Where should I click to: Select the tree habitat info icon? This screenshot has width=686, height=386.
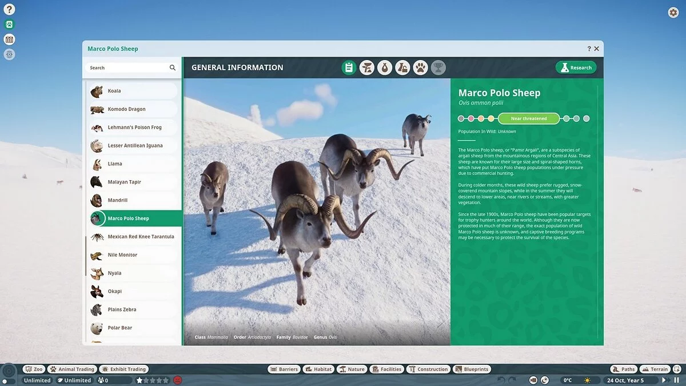pyautogui.click(x=366, y=68)
